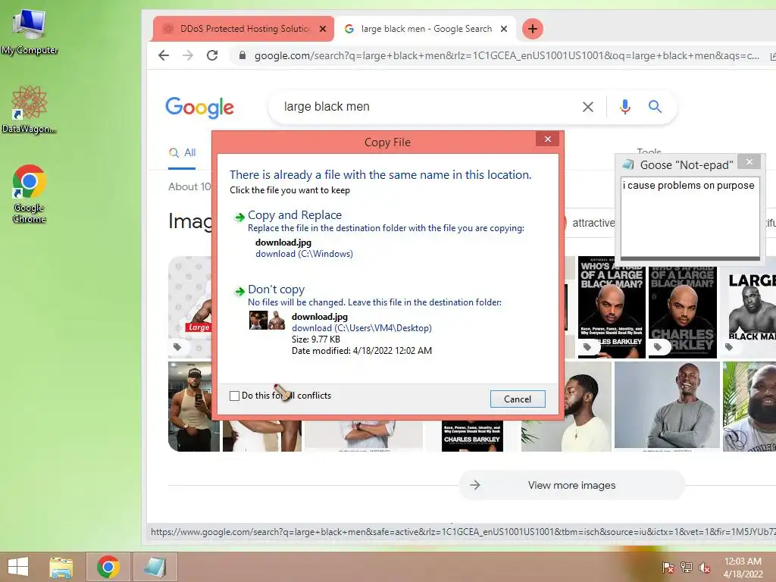Choose Copy and Replace option
776x582 pixels.
pos(295,215)
